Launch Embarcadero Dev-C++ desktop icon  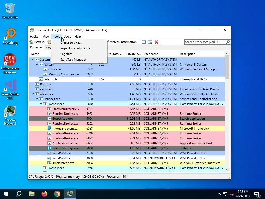[10, 64]
